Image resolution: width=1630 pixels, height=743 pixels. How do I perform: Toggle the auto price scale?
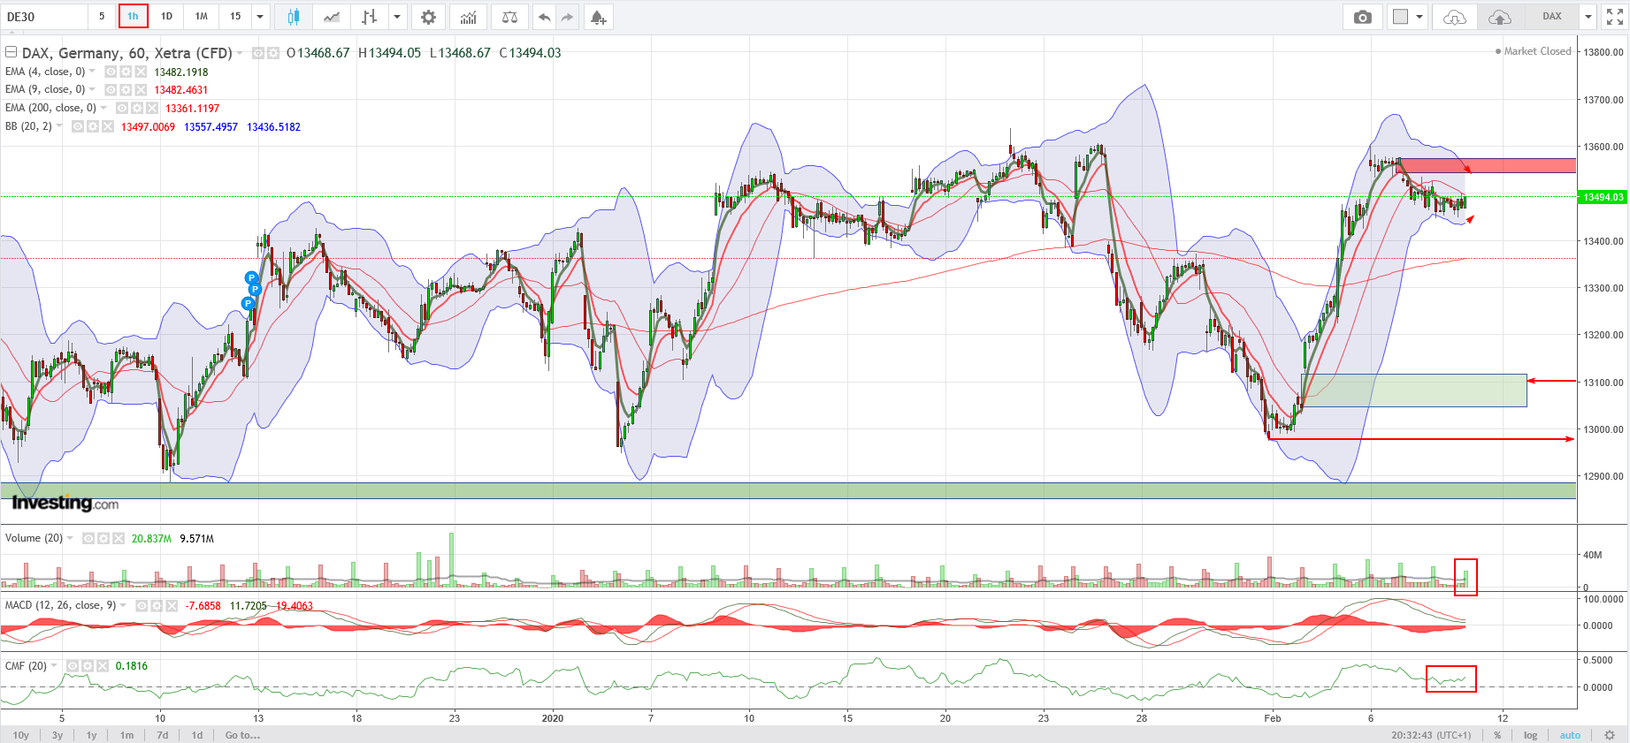click(x=1570, y=735)
